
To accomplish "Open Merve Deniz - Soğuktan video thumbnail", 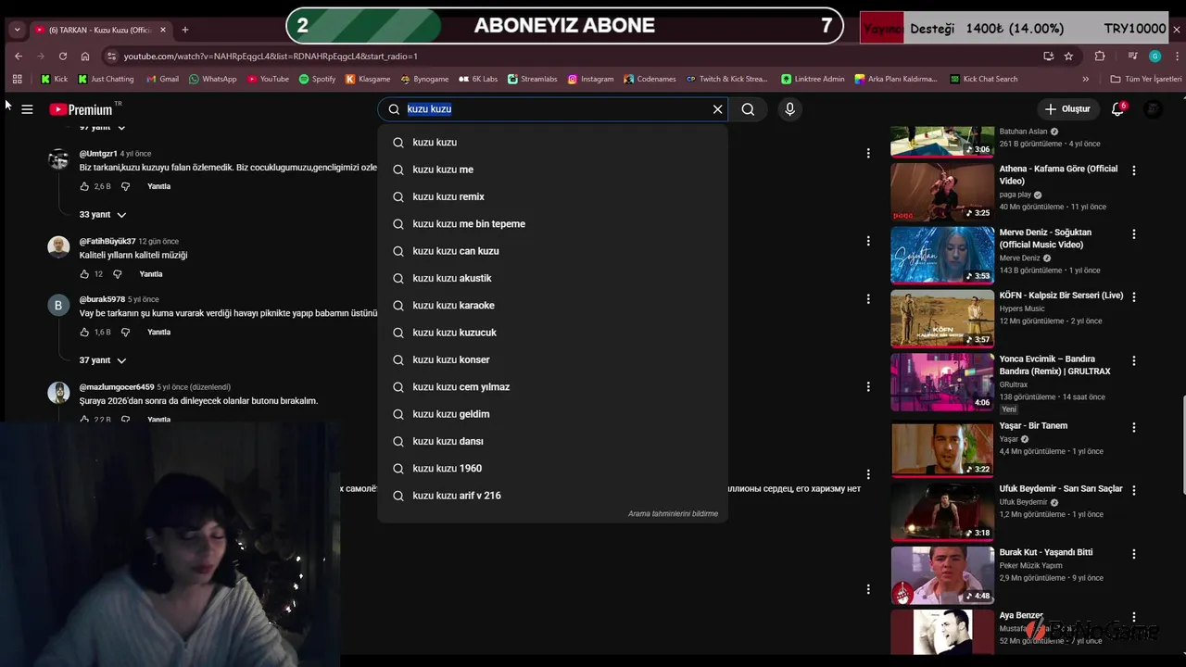I will 942,255.
